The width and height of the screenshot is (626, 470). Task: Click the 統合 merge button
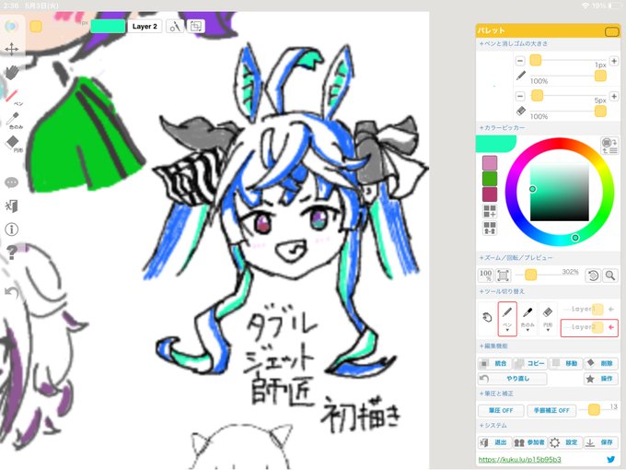tap(494, 363)
